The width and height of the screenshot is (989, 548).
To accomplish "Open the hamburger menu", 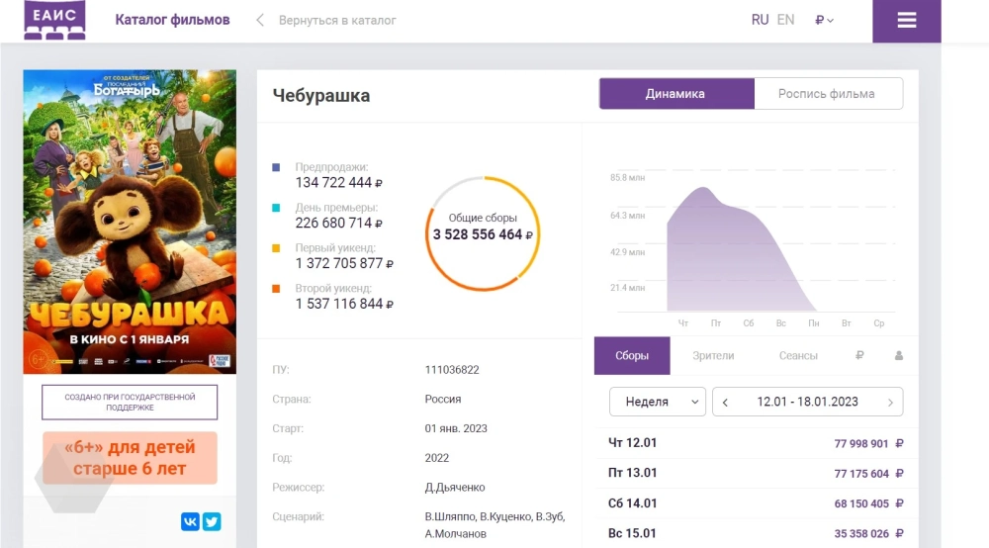I will [x=906, y=21].
